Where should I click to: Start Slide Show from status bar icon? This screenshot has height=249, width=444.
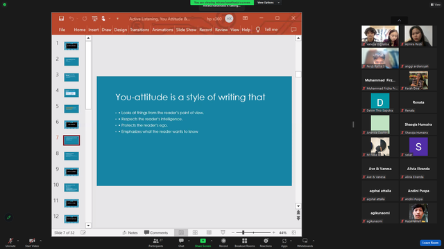pos(223,232)
